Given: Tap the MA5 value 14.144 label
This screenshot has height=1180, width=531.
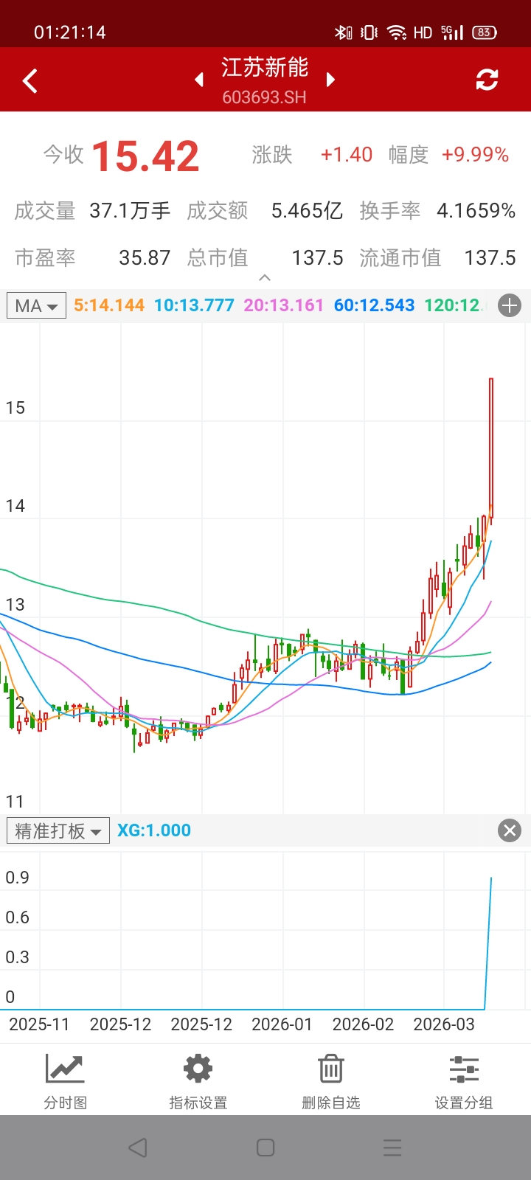Looking at the screenshot, I should click(109, 305).
